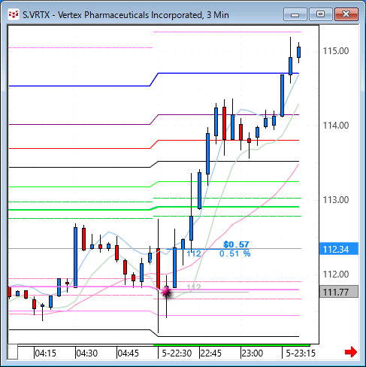
Task: Click the 5-22:30 time axis label
Action: click(x=177, y=353)
